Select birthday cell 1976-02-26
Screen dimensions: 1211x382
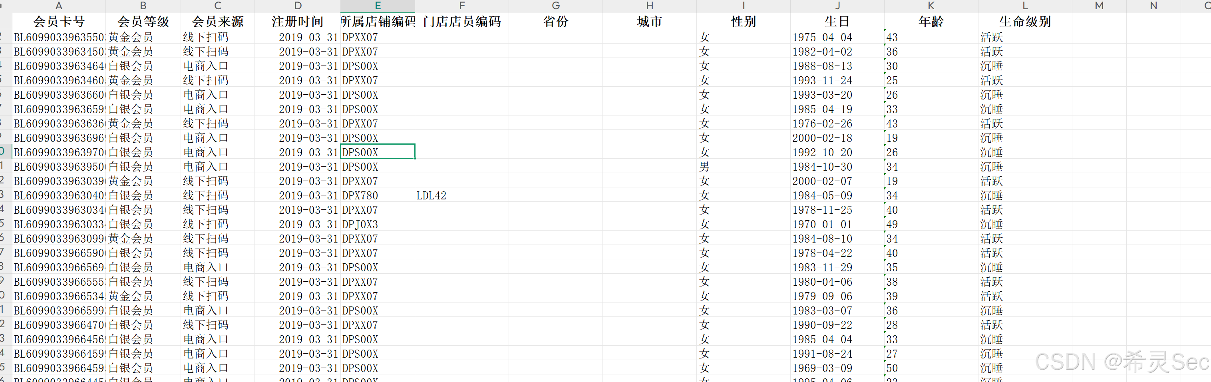[x=837, y=123]
